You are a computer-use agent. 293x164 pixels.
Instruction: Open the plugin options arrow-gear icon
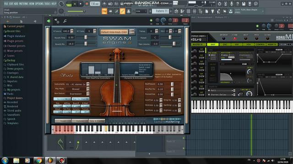tap(57, 21)
